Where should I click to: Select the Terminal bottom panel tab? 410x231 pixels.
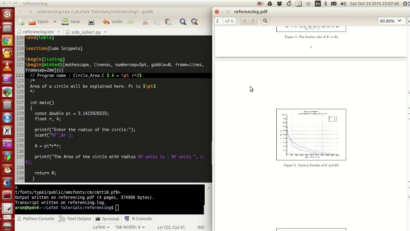[108, 219]
